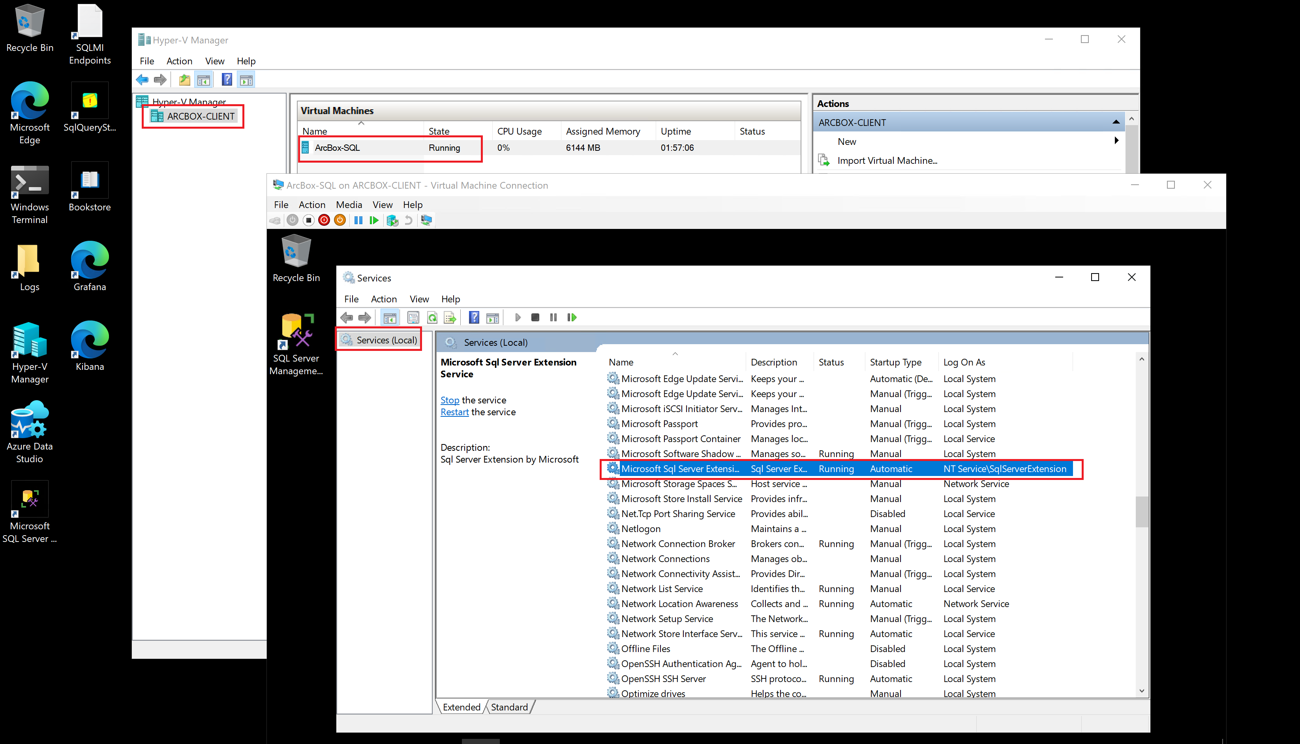Open Azure Data Studio desktop icon

[30, 432]
